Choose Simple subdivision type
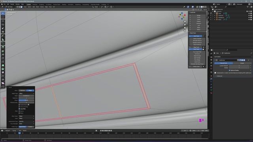 pos(242,63)
